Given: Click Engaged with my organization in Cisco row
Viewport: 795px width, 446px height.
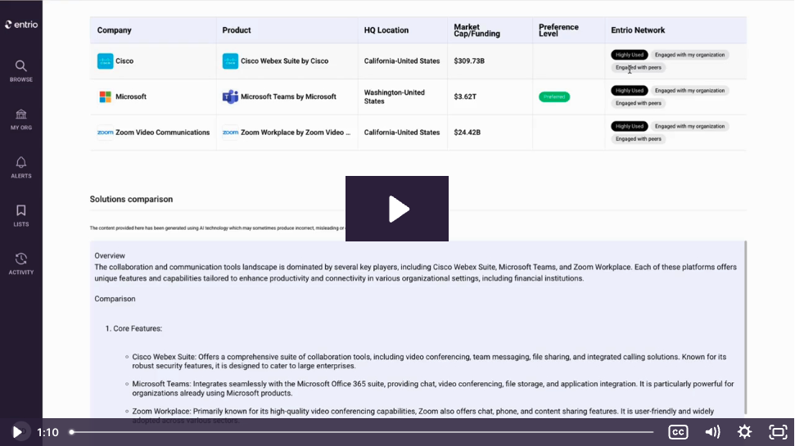Looking at the screenshot, I should (x=689, y=55).
